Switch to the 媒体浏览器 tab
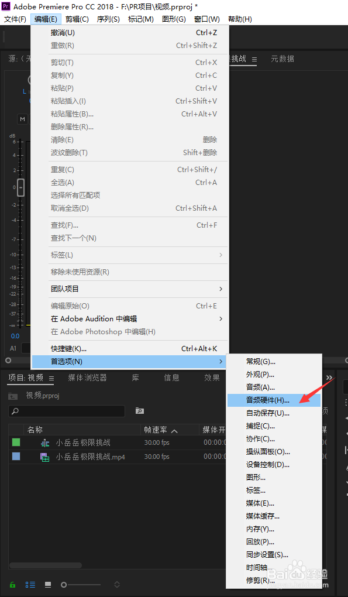 click(88, 378)
